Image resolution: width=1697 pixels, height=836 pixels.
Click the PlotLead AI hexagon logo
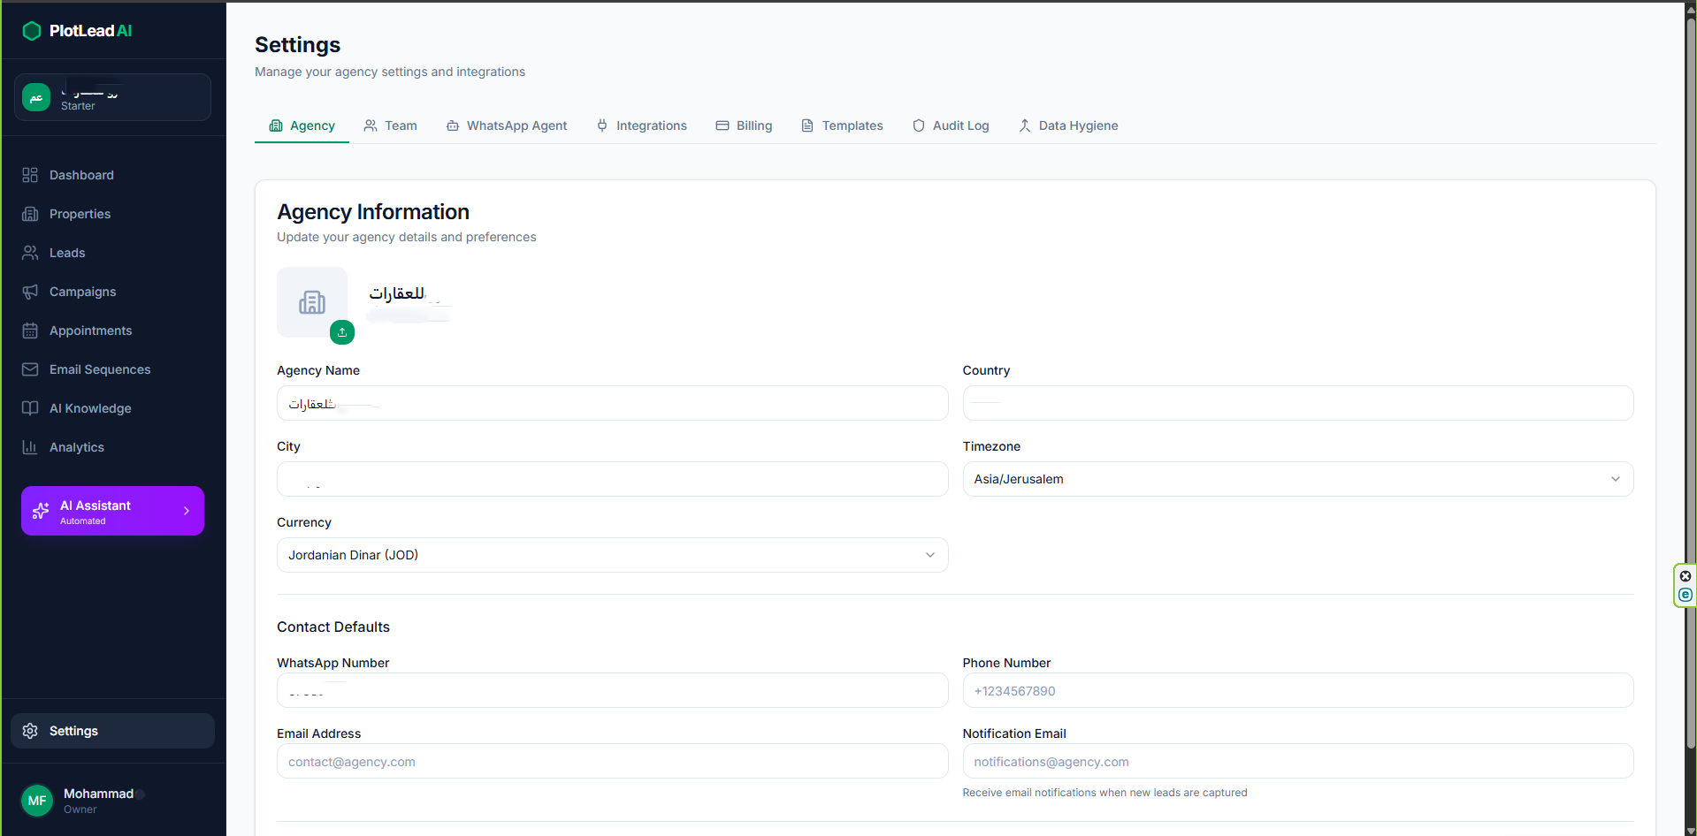pos(32,31)
